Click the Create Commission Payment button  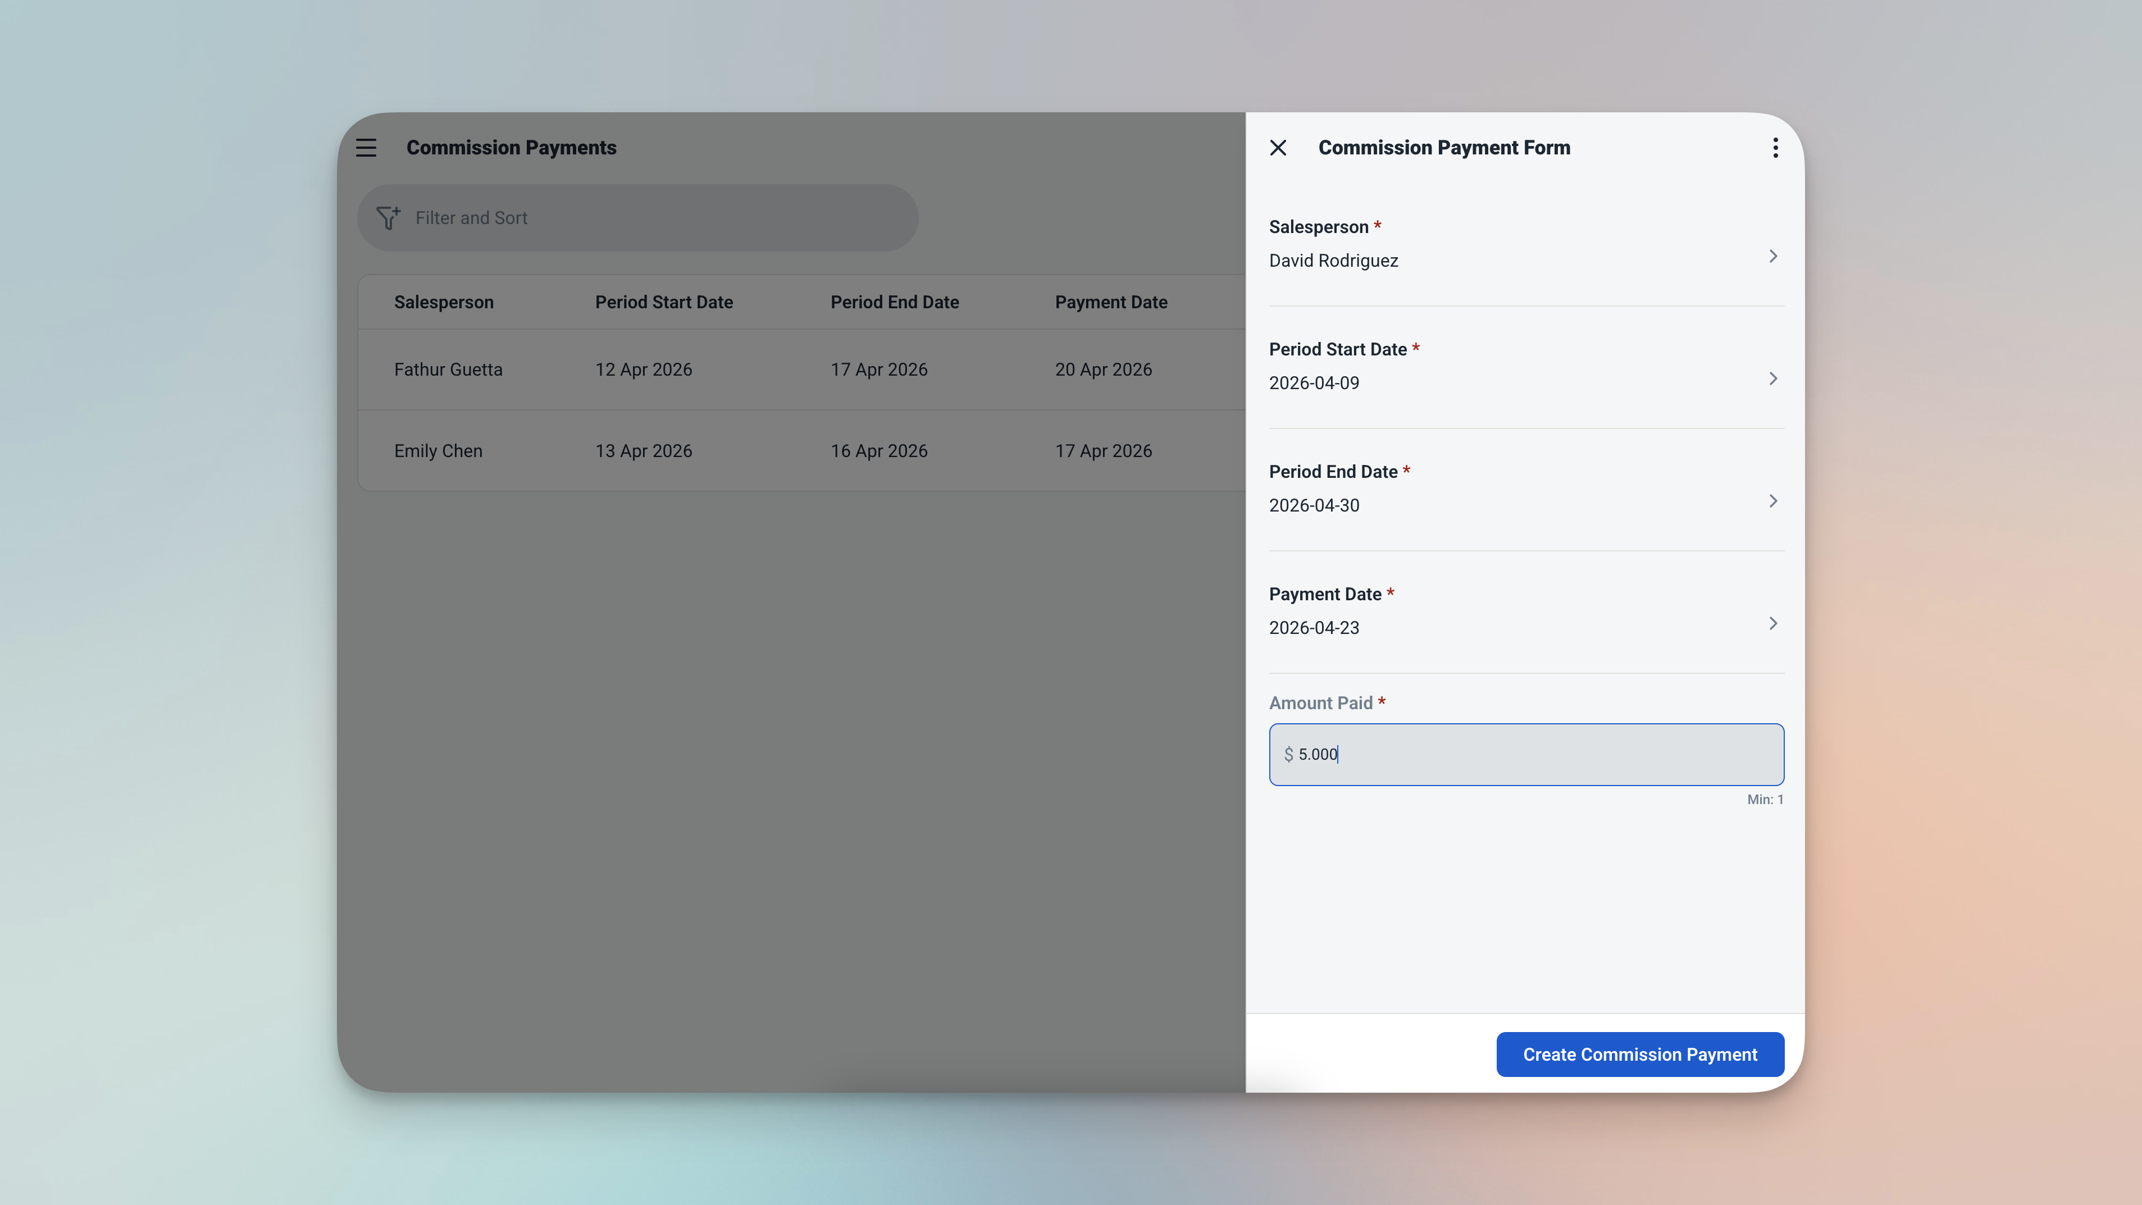coord(1639,1053)
